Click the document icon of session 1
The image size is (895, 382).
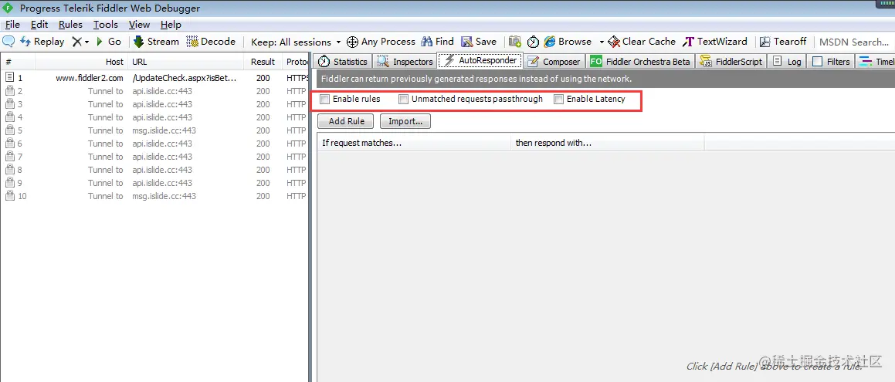[9, 77]
